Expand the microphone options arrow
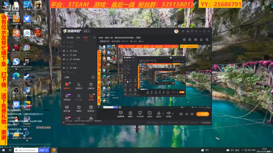This screenshot has width=273, height=153. tap(163, 114)
